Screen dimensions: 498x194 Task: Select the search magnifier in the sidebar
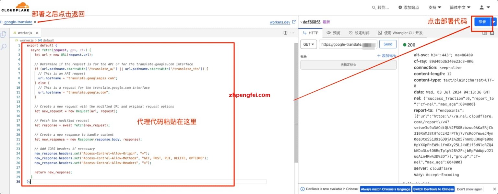point(4,47)
